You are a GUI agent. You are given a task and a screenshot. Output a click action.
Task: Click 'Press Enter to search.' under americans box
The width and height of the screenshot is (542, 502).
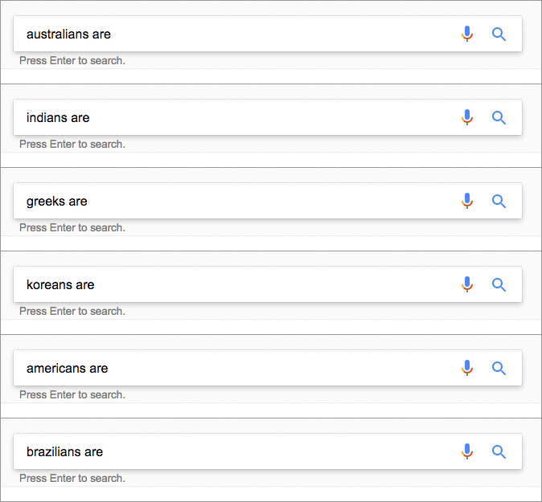[x=72, y=394]
